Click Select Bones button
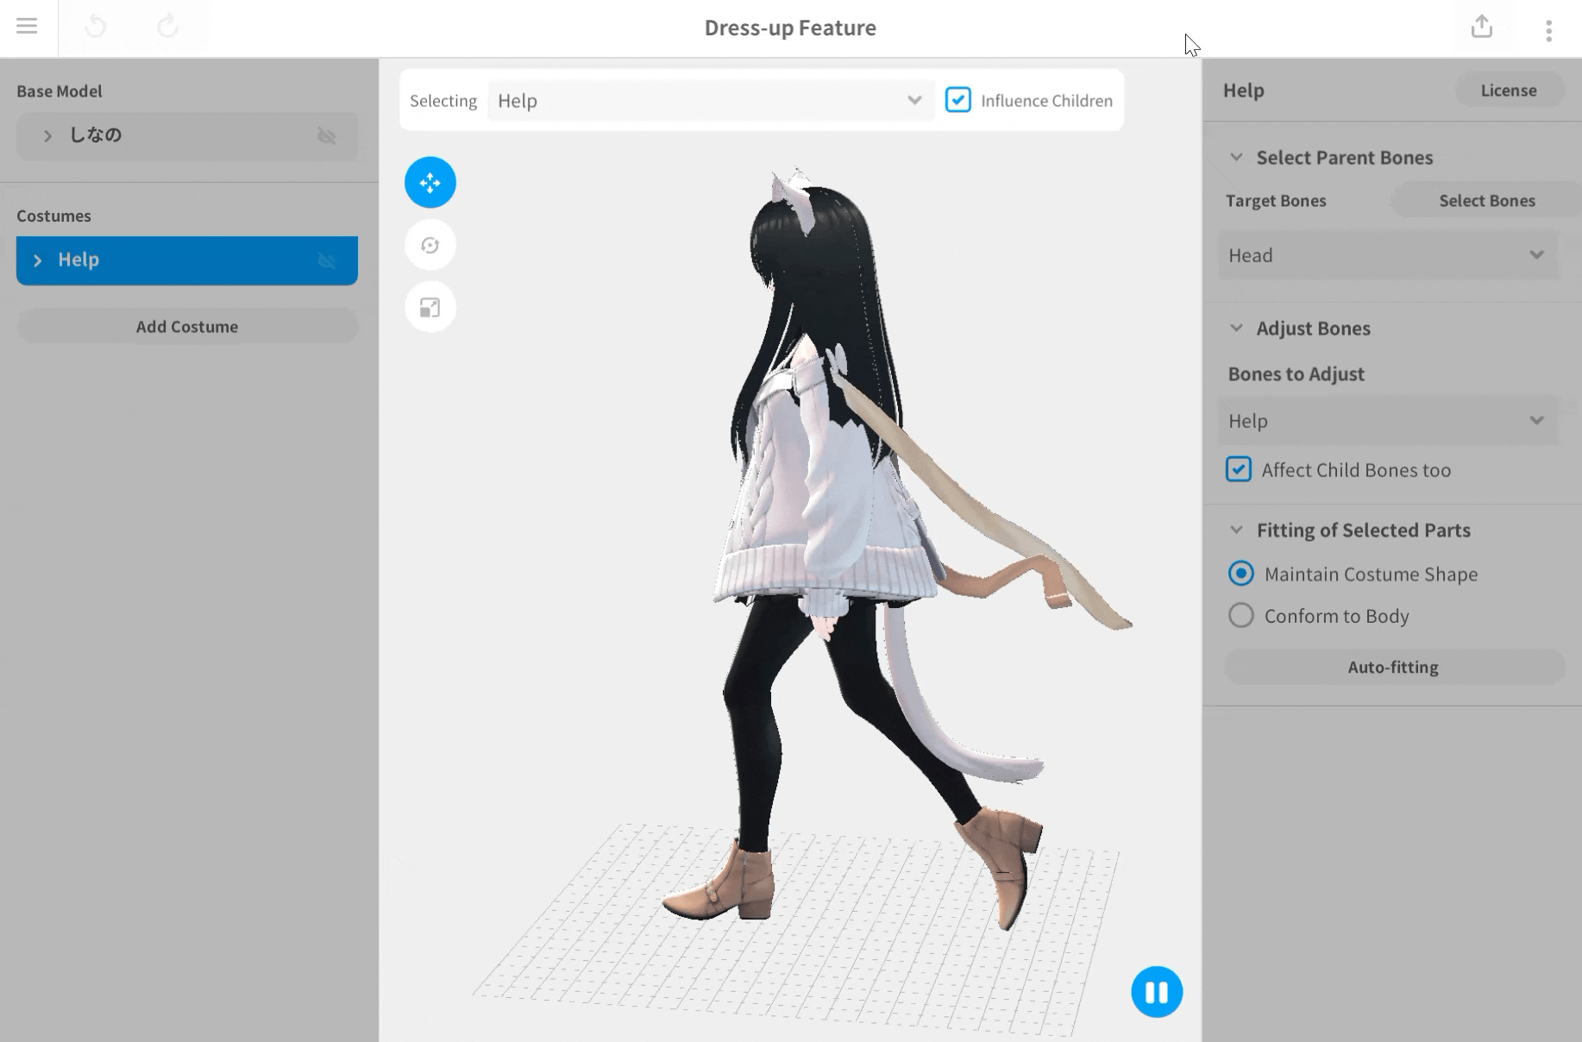Image resolution: width=1582 pixels, height=1042 pixels. point(1486,200)
